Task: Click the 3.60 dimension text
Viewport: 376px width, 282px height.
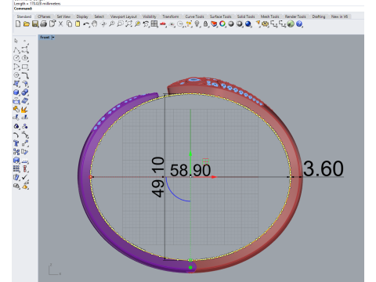Action: [x=324, y=168]
